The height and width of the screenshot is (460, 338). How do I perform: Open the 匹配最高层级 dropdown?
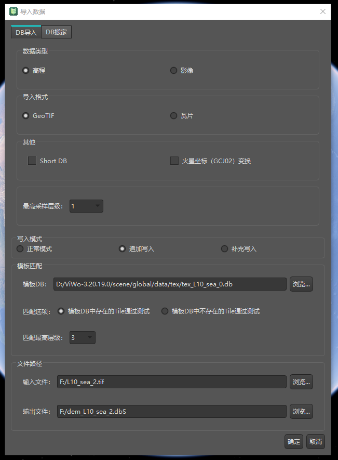(x=83, y=337)
